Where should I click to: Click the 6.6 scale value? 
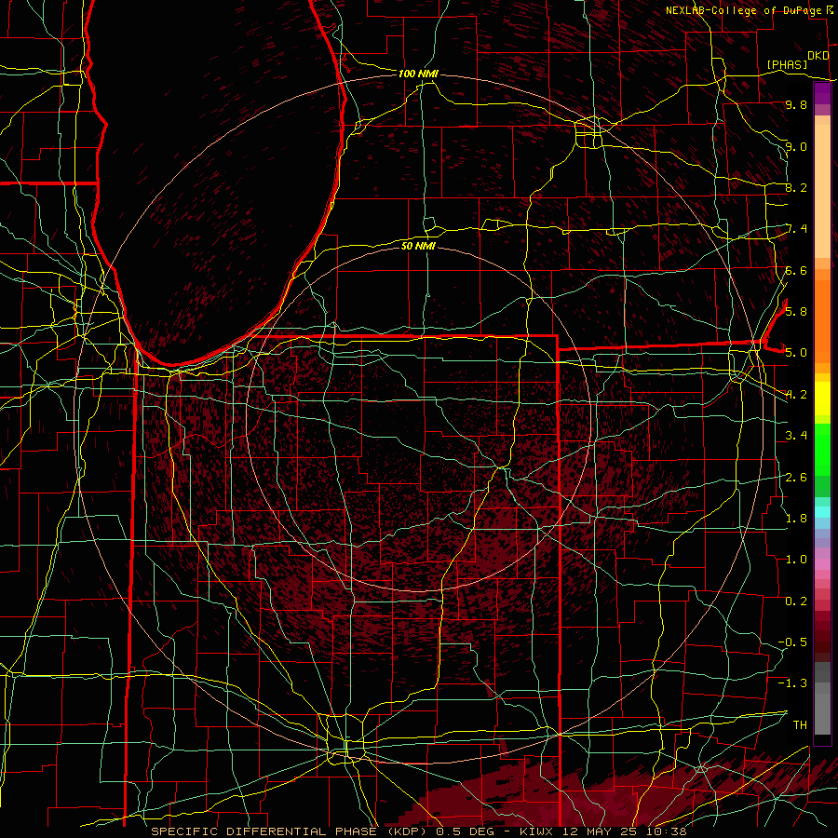(796, 270)
